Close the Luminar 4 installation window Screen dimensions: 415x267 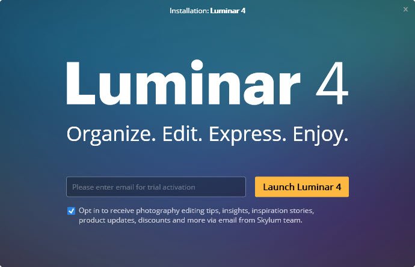[405, 9]
